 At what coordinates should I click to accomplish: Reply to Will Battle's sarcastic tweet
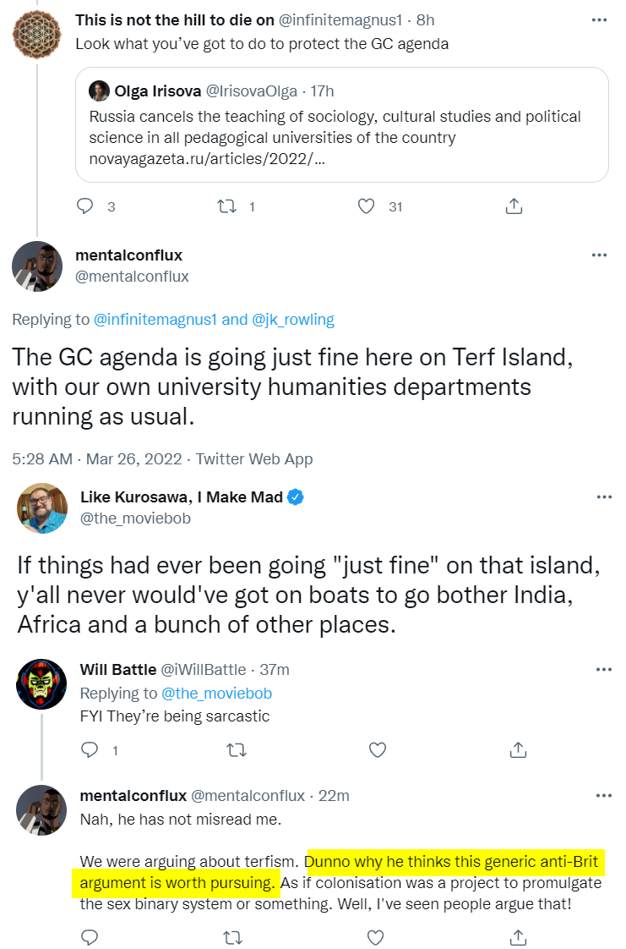(x=88, y=749)
